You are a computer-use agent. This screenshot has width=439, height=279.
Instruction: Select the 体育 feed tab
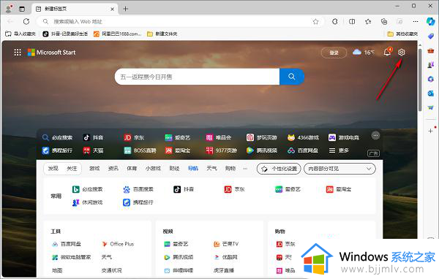click(x=132, y=168)
